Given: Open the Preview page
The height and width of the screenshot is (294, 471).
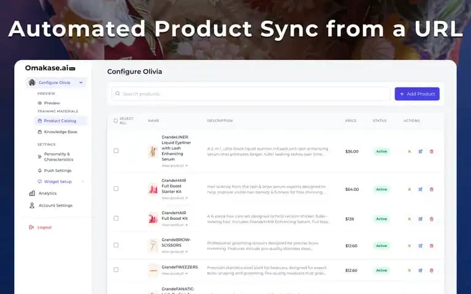Looking at the screenshot, I should pyautogui.click(x=52, y=103).
